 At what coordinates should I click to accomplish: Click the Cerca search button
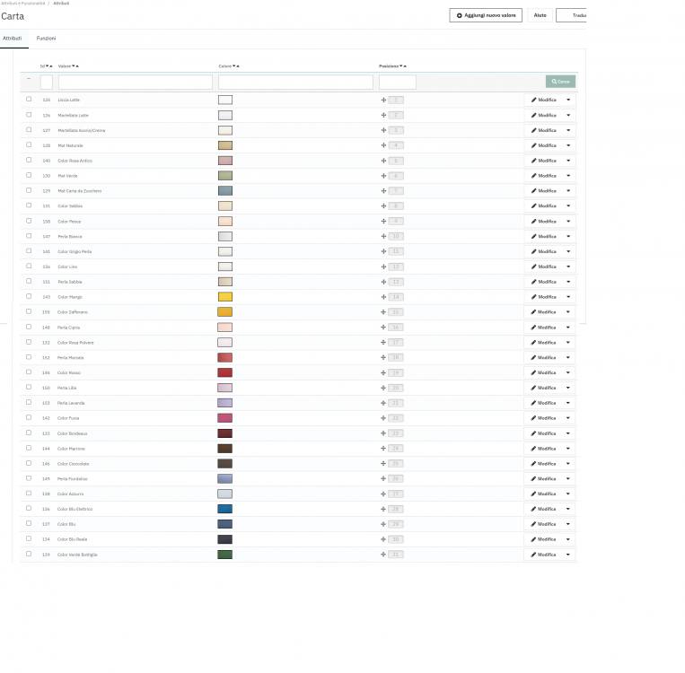(560, 82)
